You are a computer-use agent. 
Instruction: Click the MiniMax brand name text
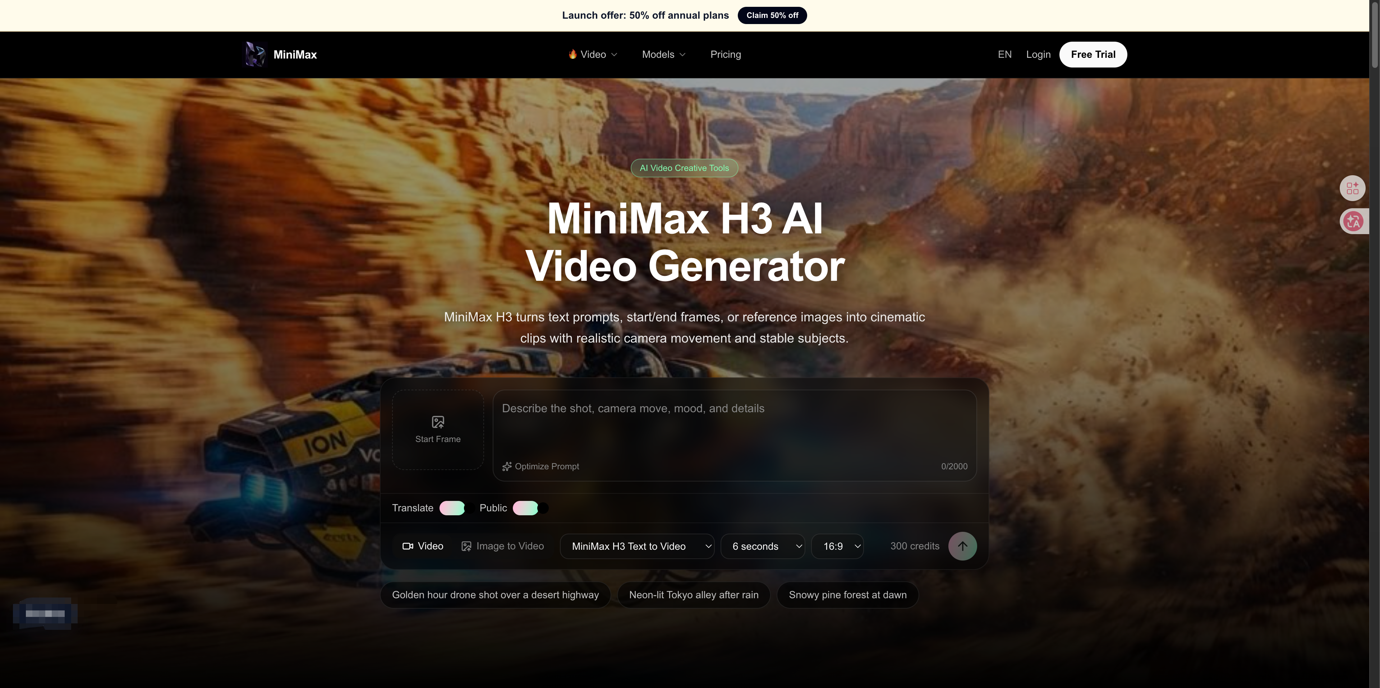[x=295, y=55]
